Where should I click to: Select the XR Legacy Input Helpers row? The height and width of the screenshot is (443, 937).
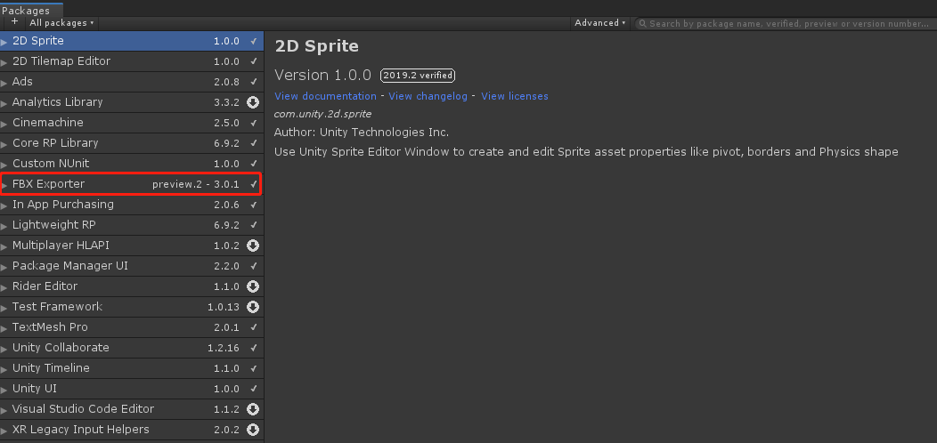tap(132, 430)
